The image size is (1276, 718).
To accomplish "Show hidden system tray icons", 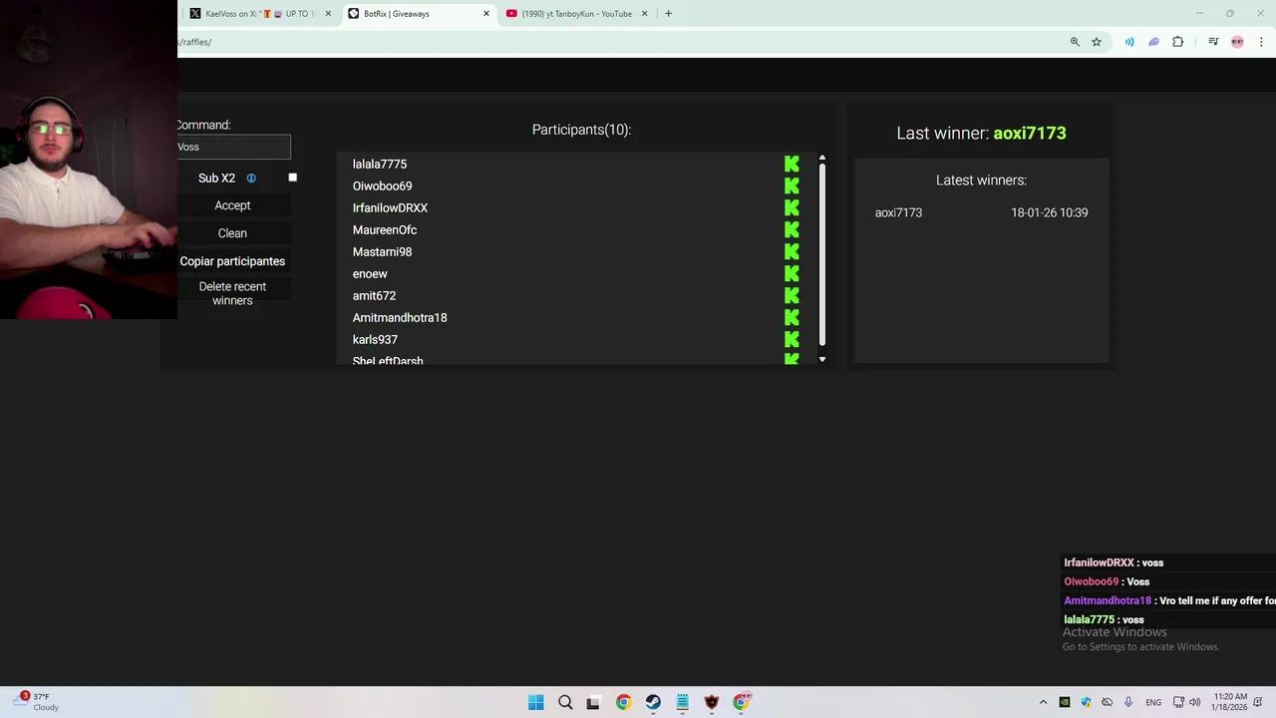I will pos(1043,702).
